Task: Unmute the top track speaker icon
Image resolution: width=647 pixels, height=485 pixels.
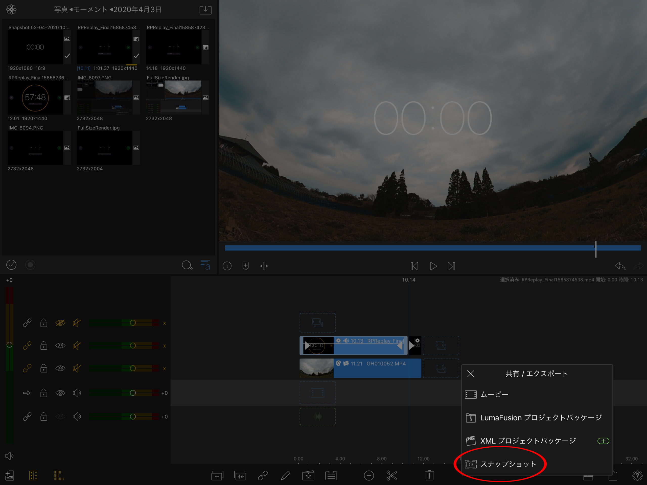Action: tap(77, 323)
